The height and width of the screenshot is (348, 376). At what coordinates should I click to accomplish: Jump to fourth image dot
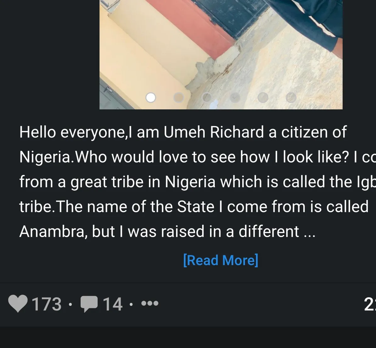[235, 97]
